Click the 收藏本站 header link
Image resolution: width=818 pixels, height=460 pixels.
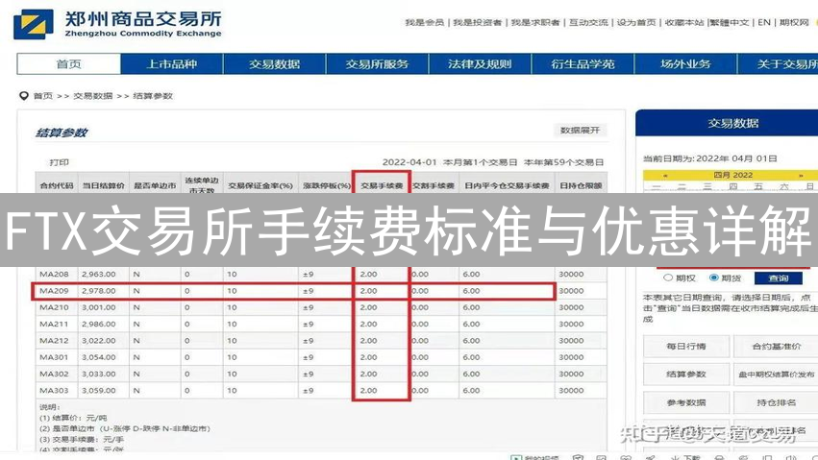tap(684, 22)
